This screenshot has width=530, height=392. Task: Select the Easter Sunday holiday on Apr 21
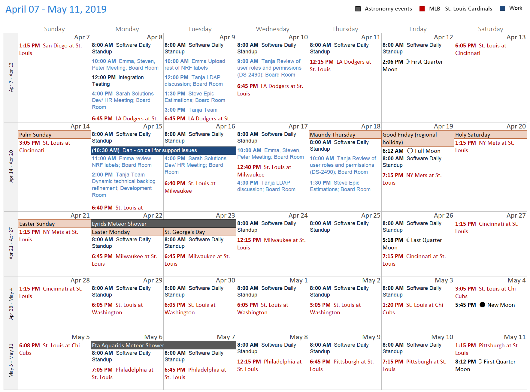click(x=54, y=224)
